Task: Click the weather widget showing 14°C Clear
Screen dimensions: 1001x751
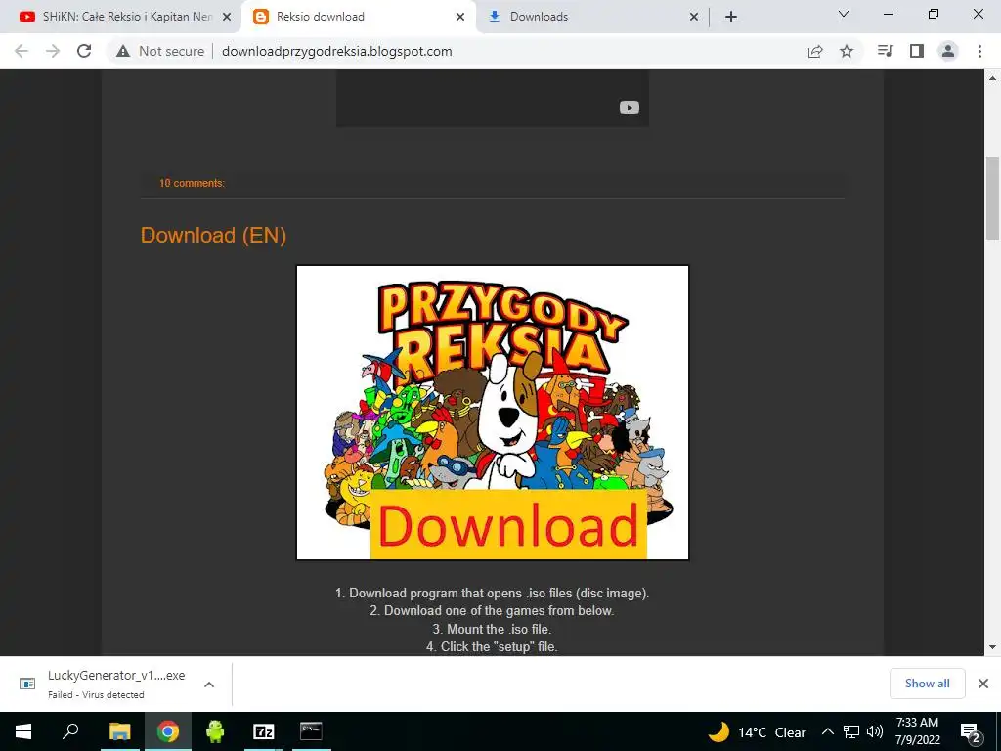Action: (x=758, y=731)
